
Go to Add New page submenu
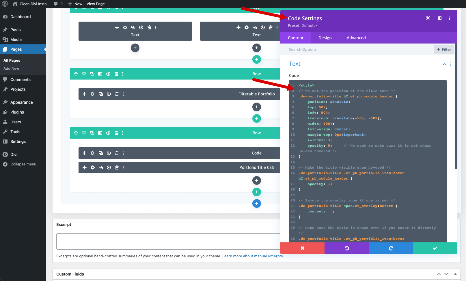click(x=11, y=68)
